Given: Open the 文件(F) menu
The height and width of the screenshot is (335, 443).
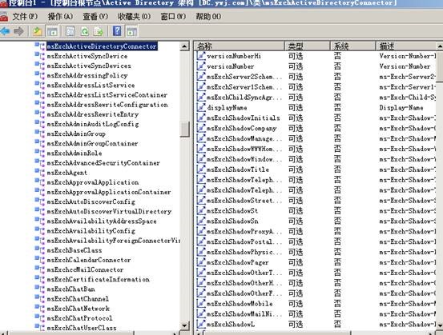Looking at the screenshot, I should point(25,17).
